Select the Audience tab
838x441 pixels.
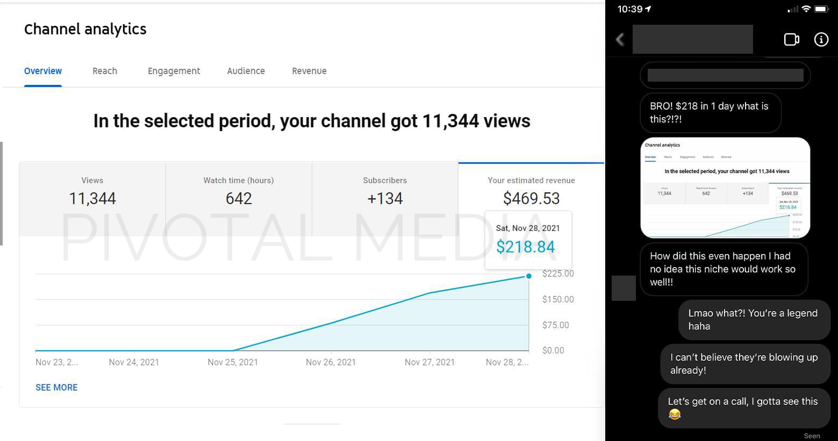[246, 71]
